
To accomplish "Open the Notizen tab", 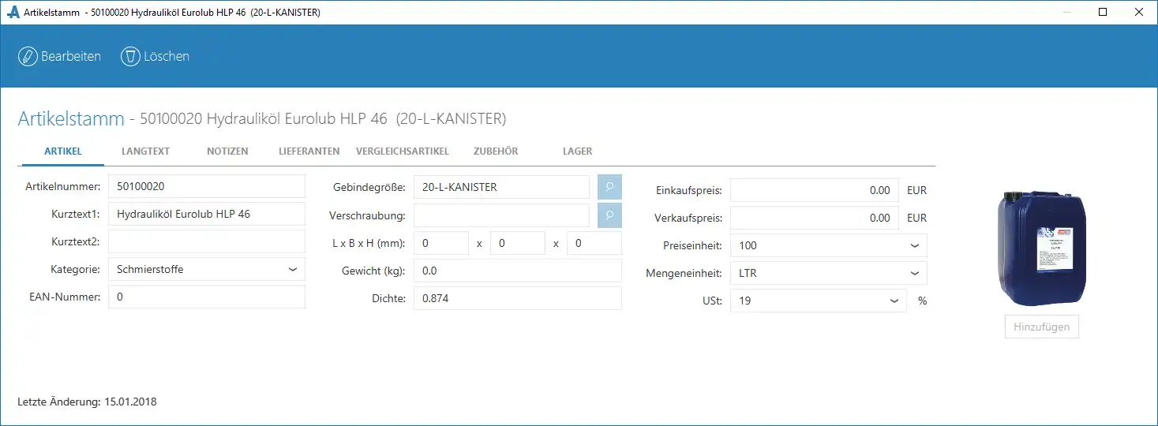I will [227, 151].
